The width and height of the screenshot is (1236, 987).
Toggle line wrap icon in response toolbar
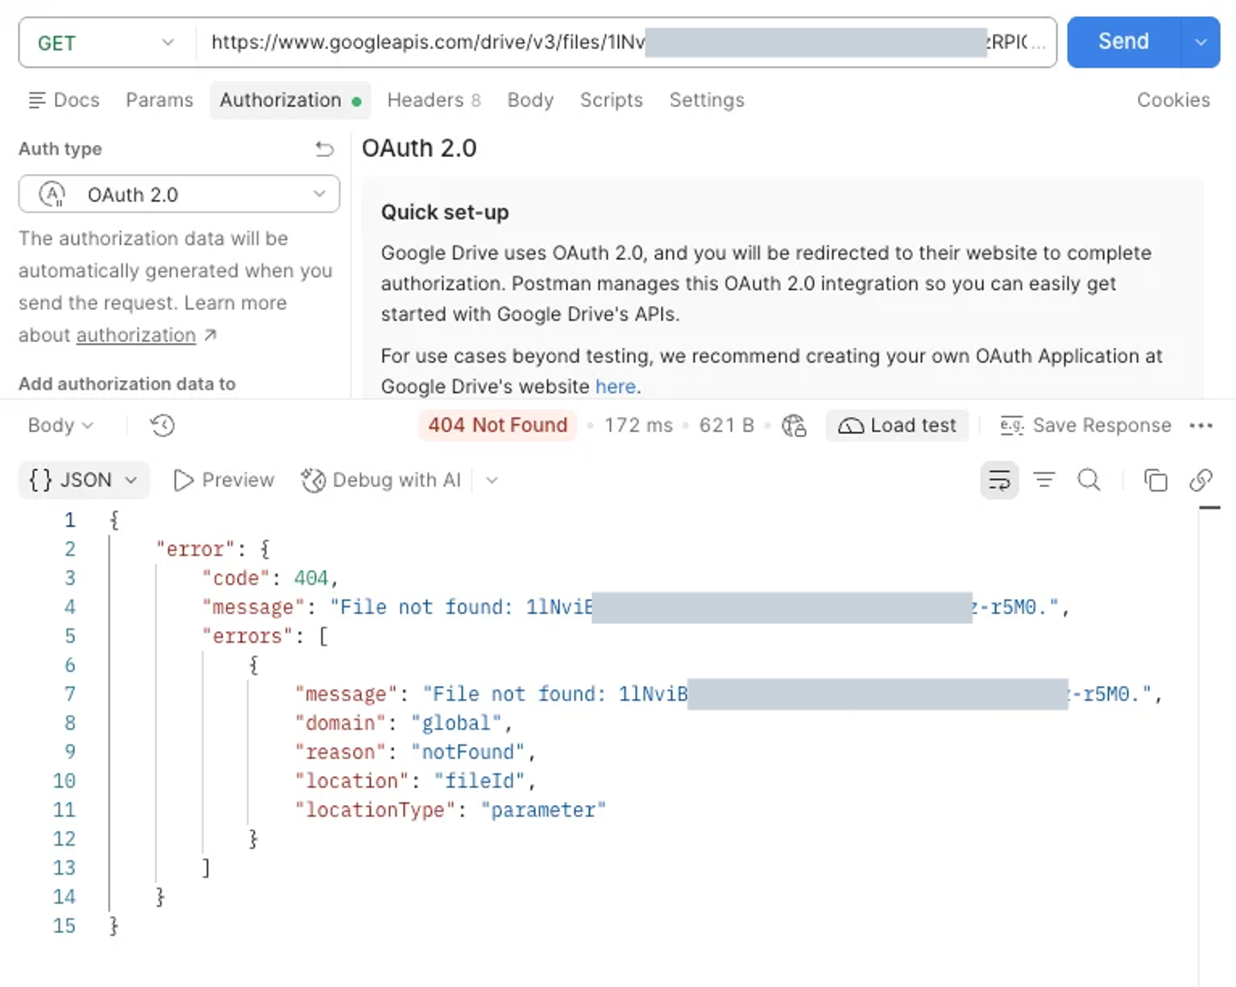click(999, 480)
